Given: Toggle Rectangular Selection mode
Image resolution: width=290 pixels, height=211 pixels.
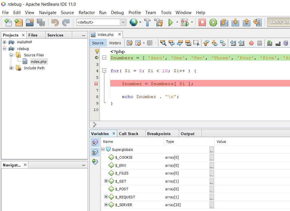Looking at the screenshot, I should pos(196,43).
